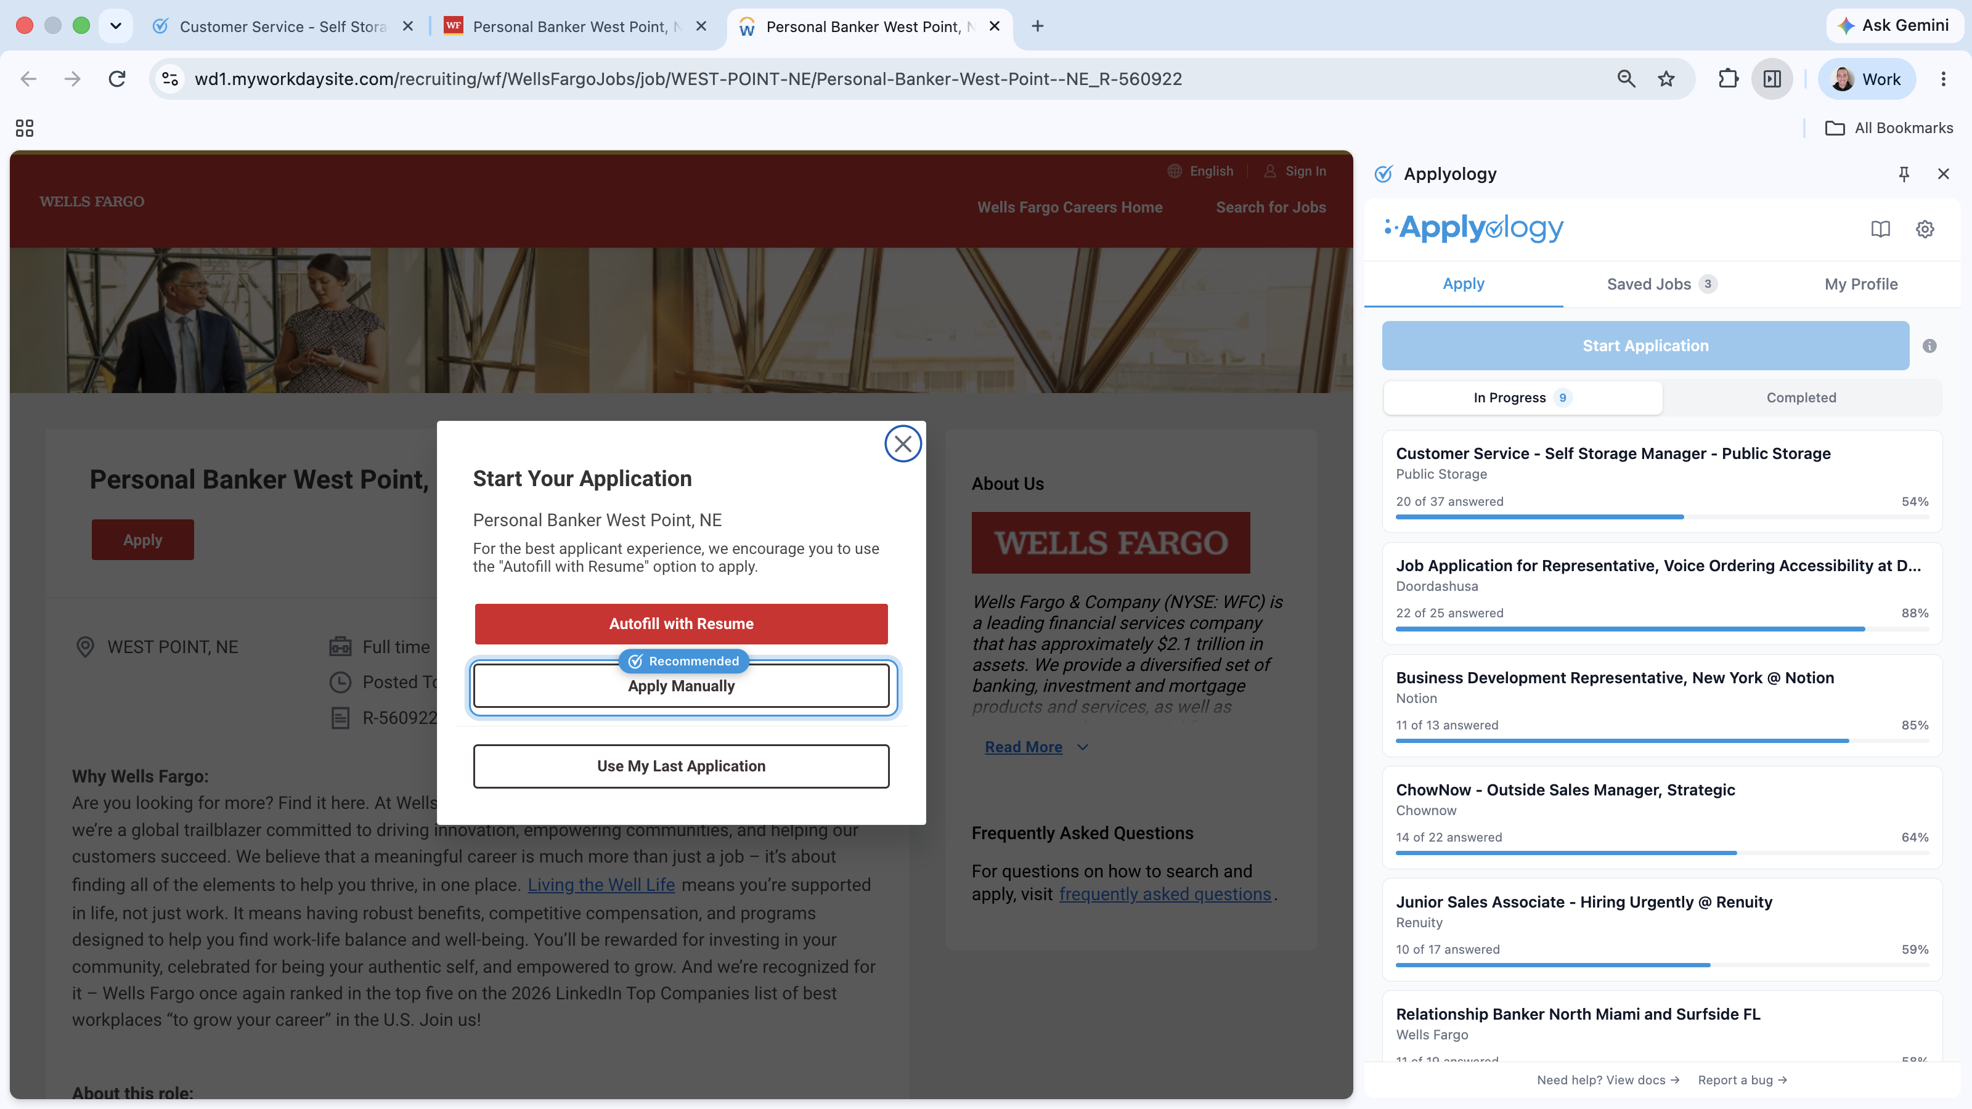The image size is (1972, 1109).
Task: Open the Chrome extensions puzzle icon
Action: (1728, 79)
